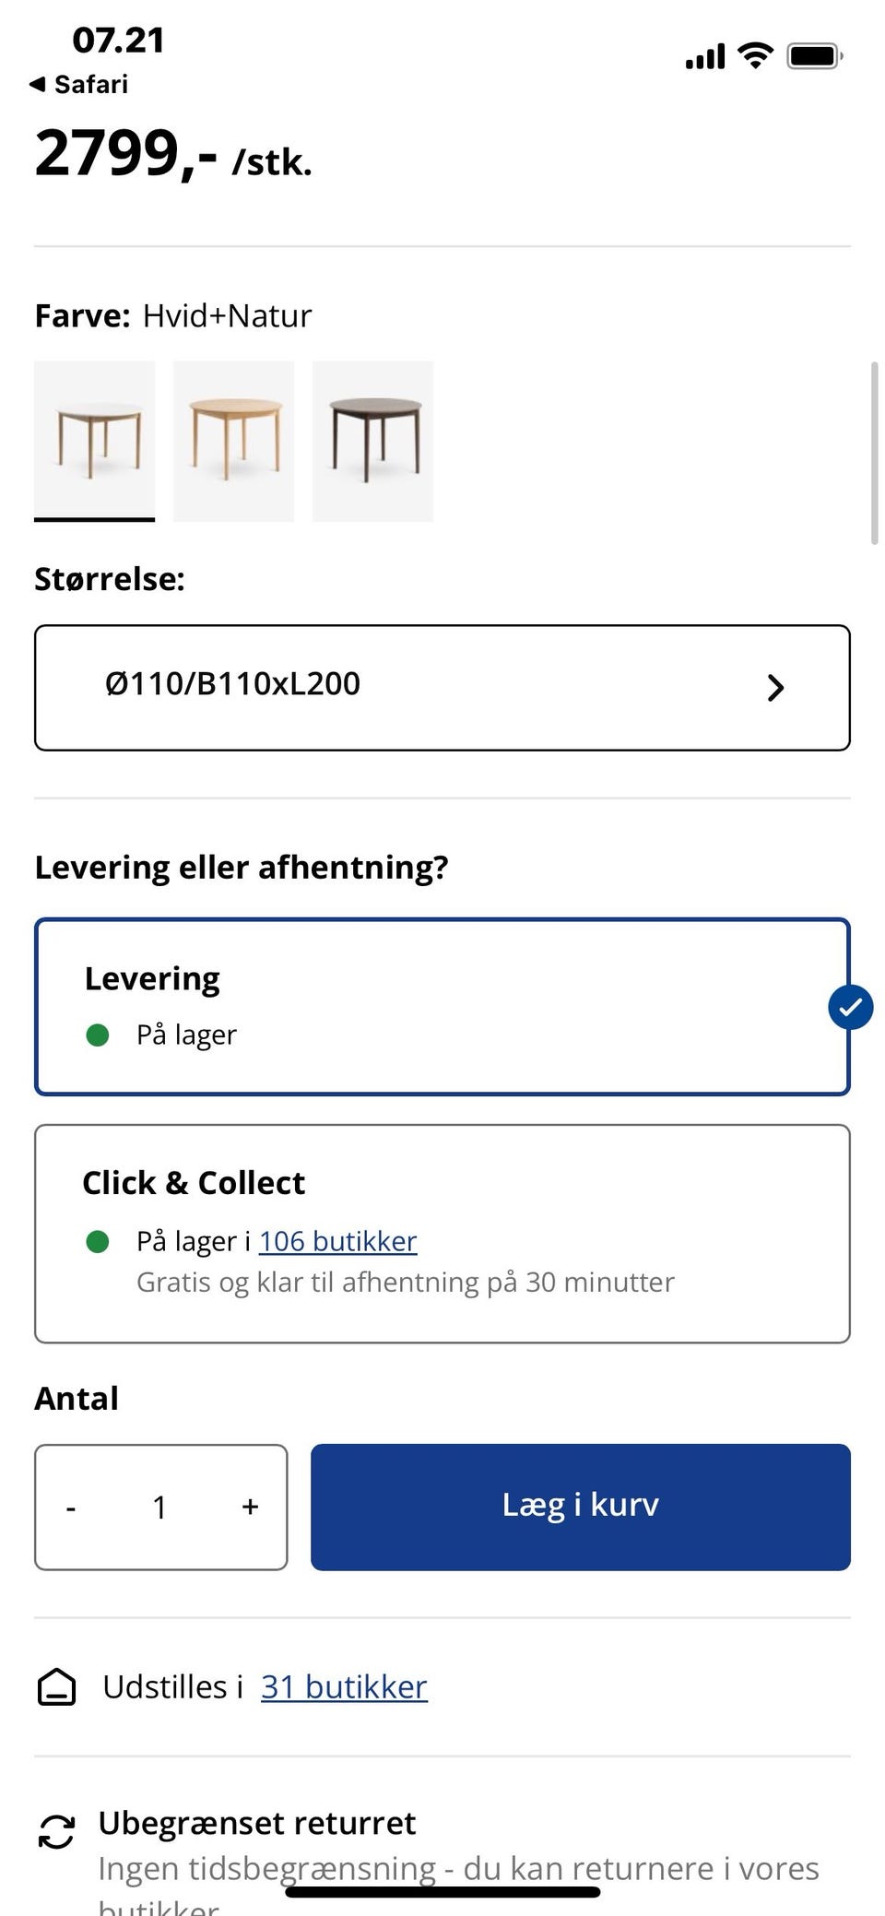Tap the return policy refresh icon
Image resolution: width=885 pixels, height=1916 pixels.
pyautogui.click(x=56, y=1831)
